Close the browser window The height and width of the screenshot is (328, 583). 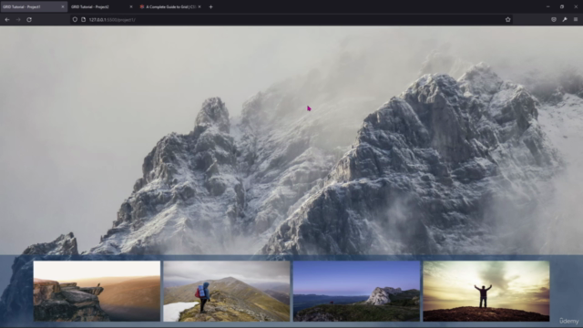coord(576,6)
